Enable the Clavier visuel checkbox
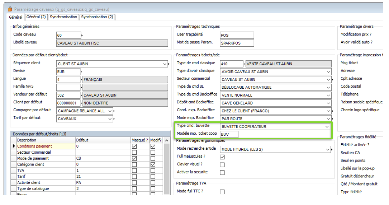The image size is (389, 205). point(222,165)
